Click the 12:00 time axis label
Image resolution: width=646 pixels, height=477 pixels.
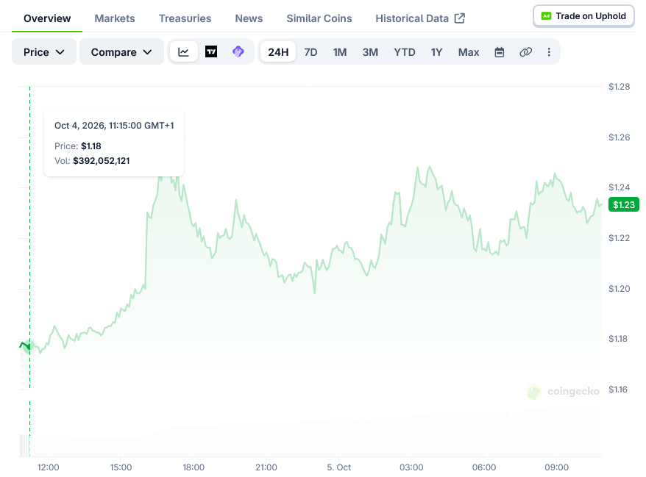tap(49, 467)
